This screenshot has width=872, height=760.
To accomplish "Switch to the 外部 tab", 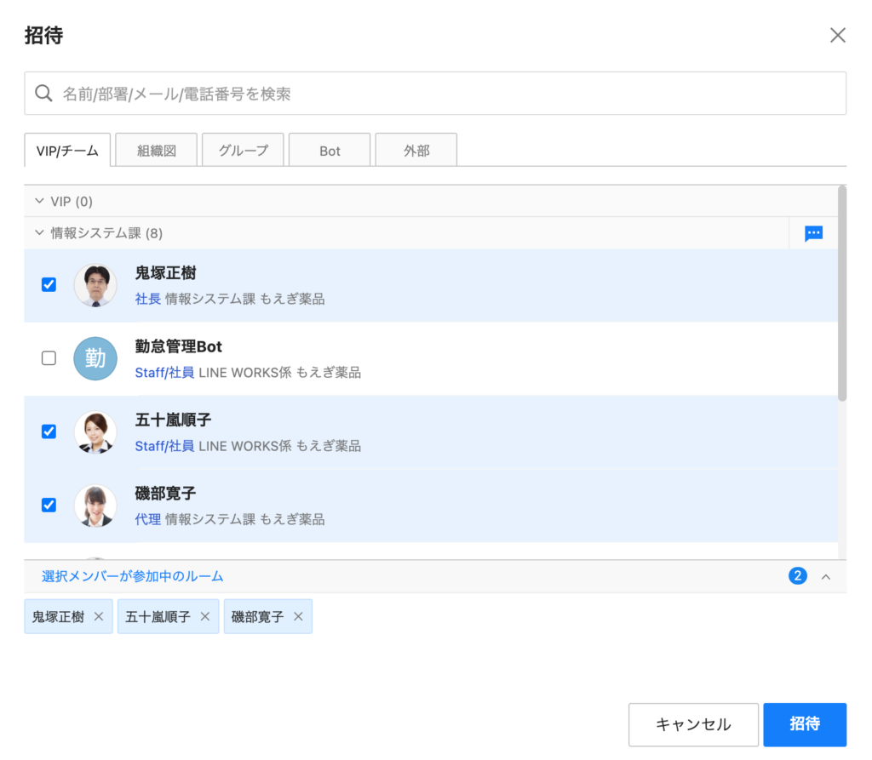I will click(x=416, y=151).
